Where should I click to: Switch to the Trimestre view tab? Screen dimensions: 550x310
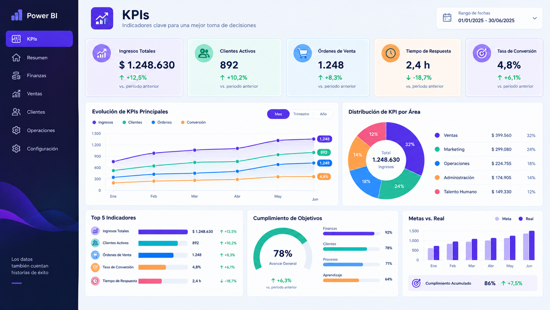pyautogui.click(x=301, y=114)
